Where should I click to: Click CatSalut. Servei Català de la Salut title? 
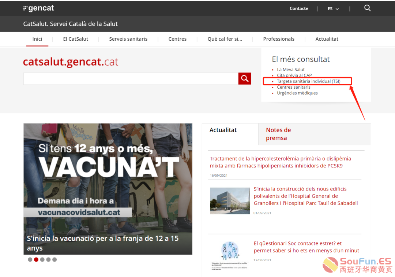pyautogui.click(x=71, y=24)
